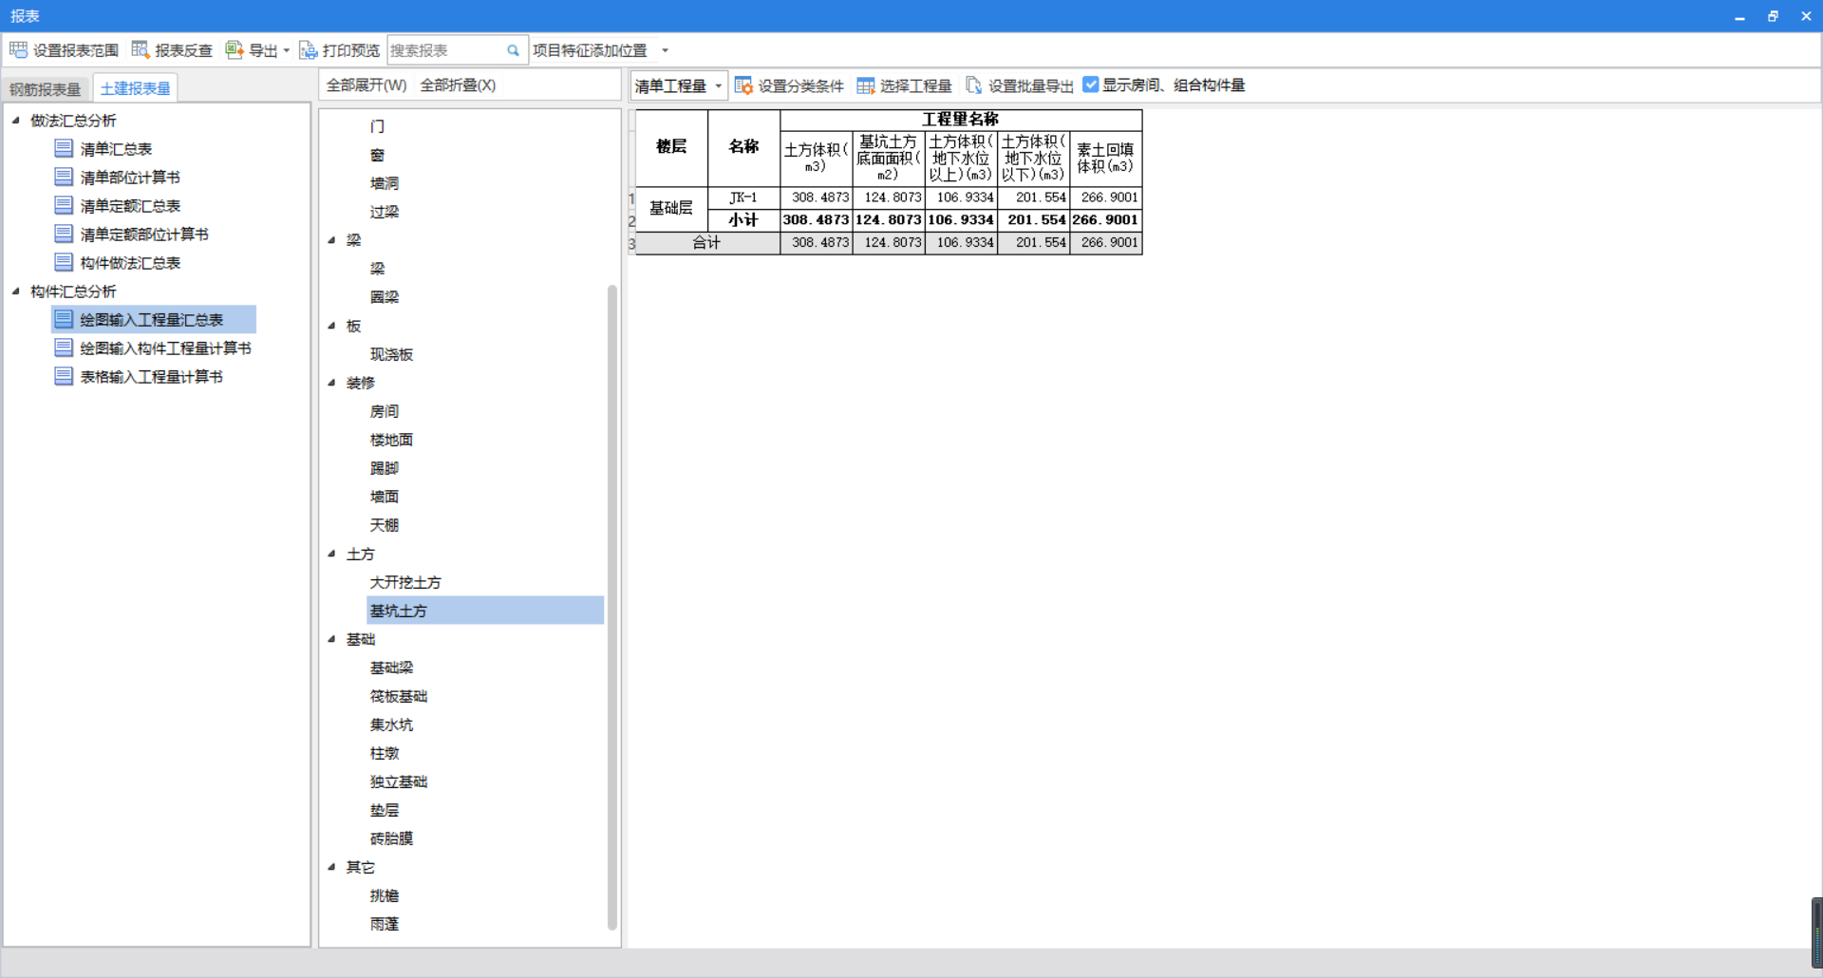
Task: Click the JK-1 table cell
Action: (x=743, y=197)
